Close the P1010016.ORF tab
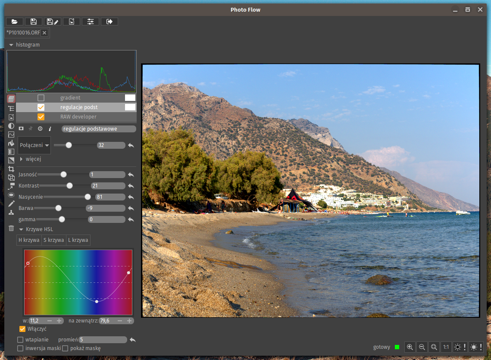 click(x=44, y=33)
